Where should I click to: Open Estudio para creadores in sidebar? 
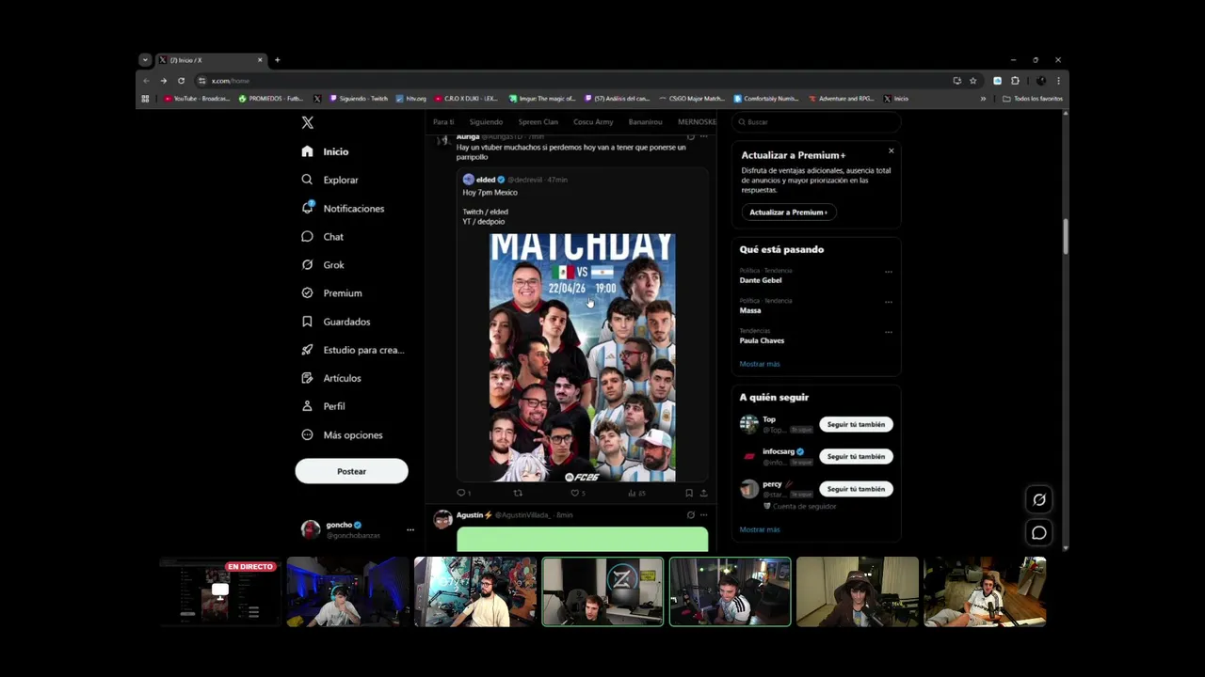[x=353, y=350]
